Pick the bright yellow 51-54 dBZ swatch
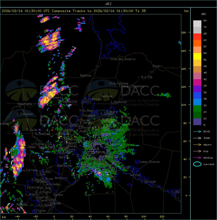This screenshot has width=217, height=220. pos(197,56)
